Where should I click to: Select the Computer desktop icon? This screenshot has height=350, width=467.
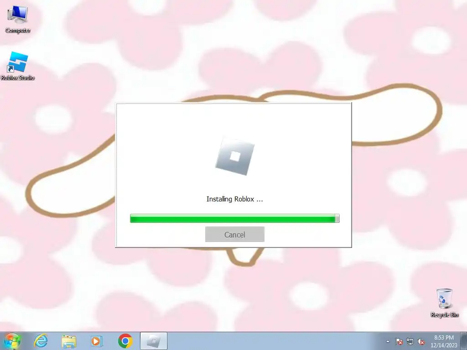pos(18,19)
